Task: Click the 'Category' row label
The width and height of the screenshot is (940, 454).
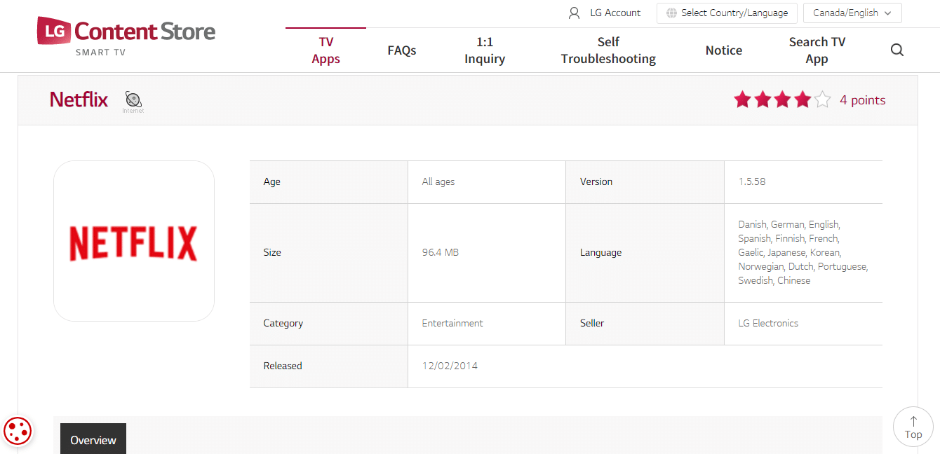Action: coord(283,323)
